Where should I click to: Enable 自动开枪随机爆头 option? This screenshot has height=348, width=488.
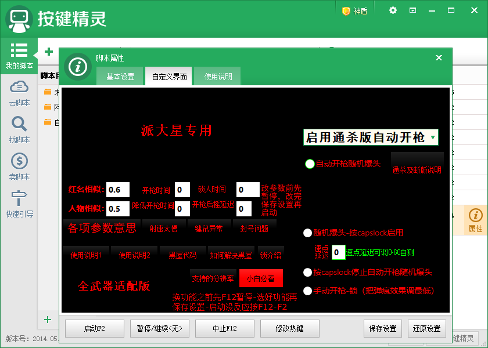[x=310, y=164]
